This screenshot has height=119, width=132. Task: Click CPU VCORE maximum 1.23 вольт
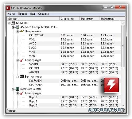click(107, 35)
